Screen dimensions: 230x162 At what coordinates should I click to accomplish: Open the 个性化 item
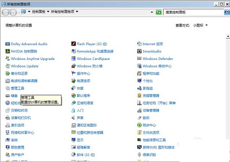pos(148,81)
